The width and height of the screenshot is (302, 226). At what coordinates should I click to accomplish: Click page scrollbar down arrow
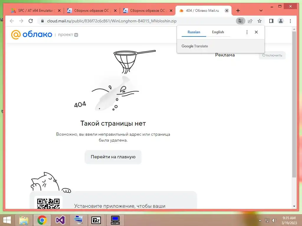294,206
